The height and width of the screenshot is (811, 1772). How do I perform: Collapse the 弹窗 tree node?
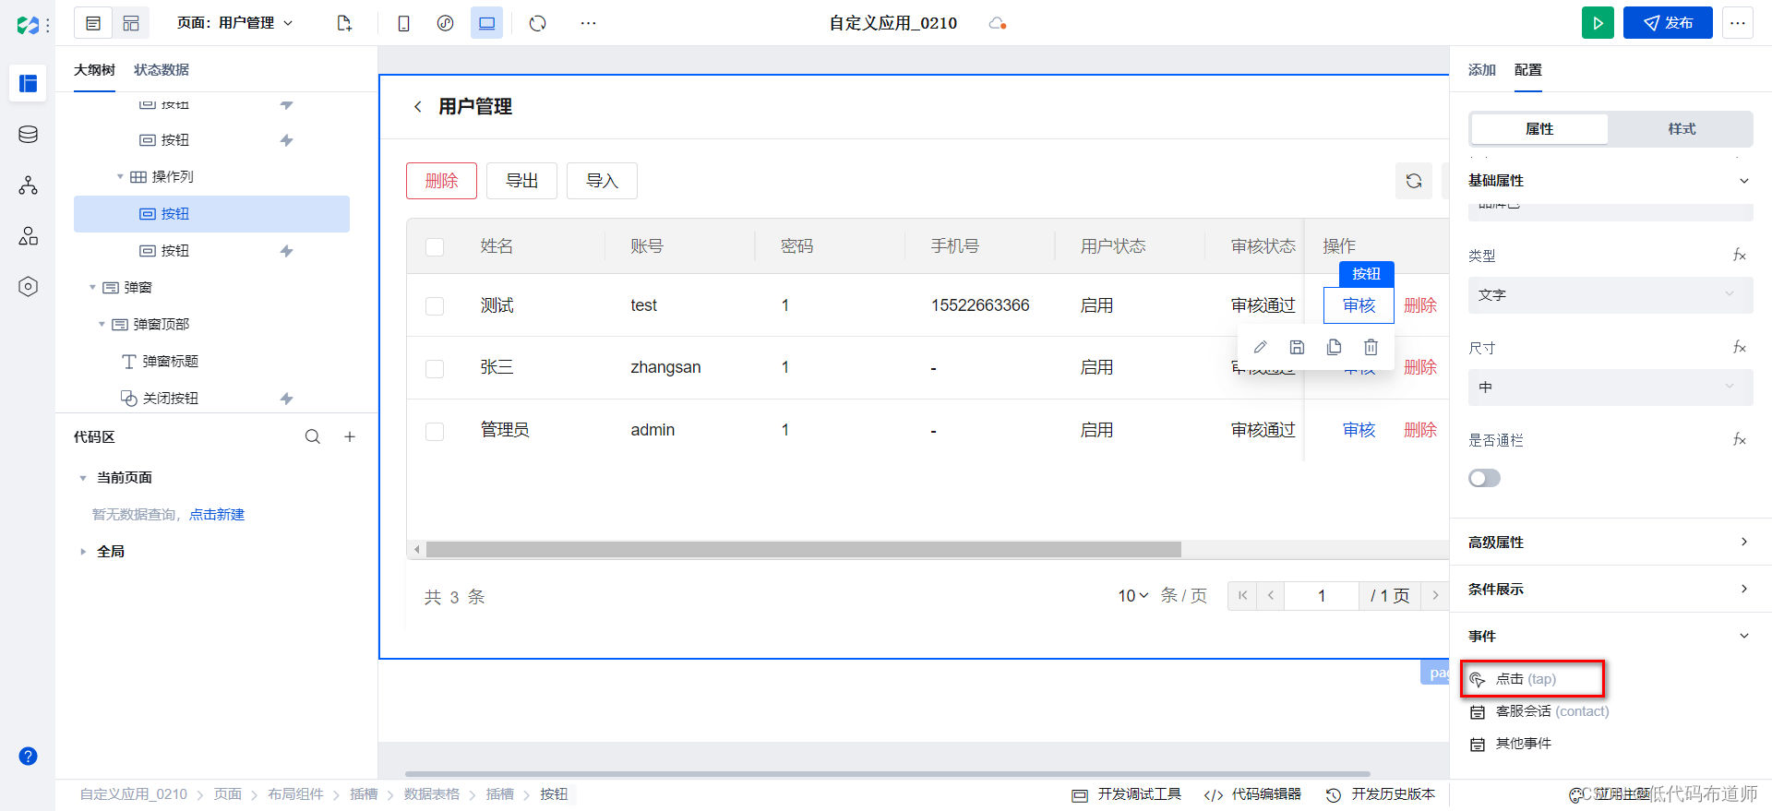[92, 287]
